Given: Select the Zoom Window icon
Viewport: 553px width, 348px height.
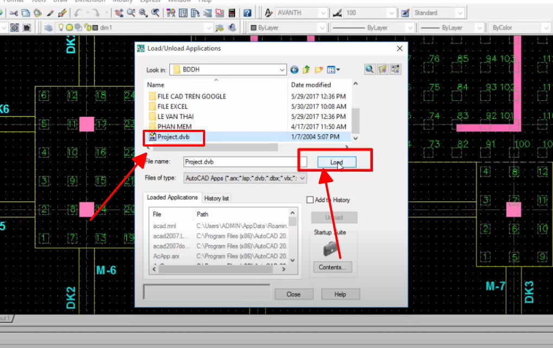Looking at the screenshot, I should [x=143, y=13].
